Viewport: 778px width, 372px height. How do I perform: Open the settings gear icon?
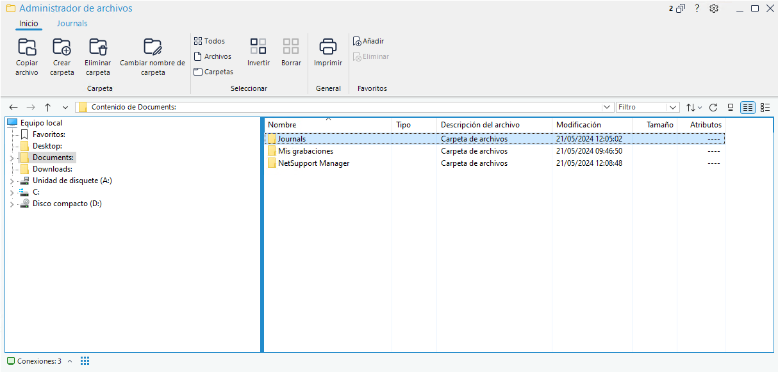coord(714,9)
